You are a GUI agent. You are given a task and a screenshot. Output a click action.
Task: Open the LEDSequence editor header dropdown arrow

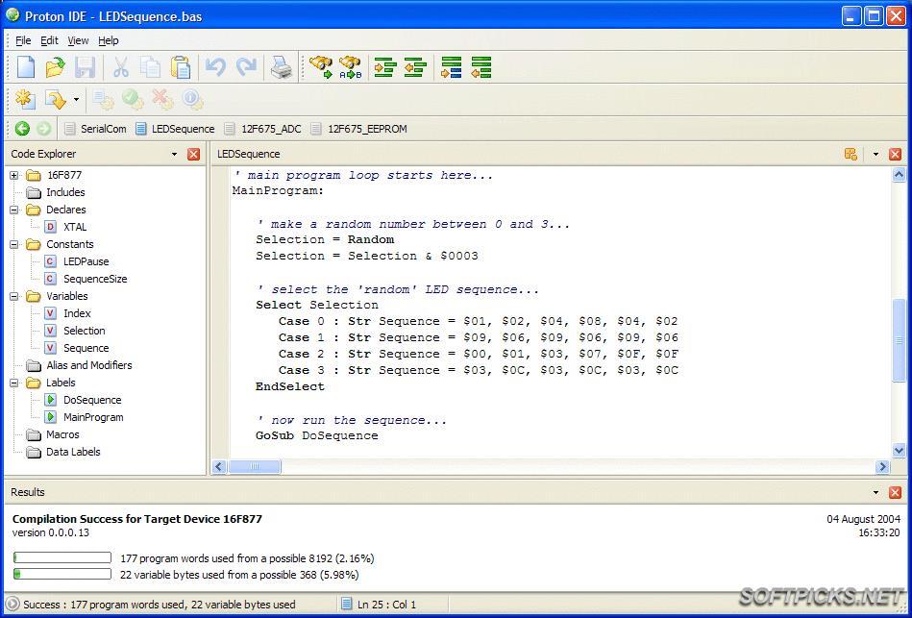click(875, 154)
